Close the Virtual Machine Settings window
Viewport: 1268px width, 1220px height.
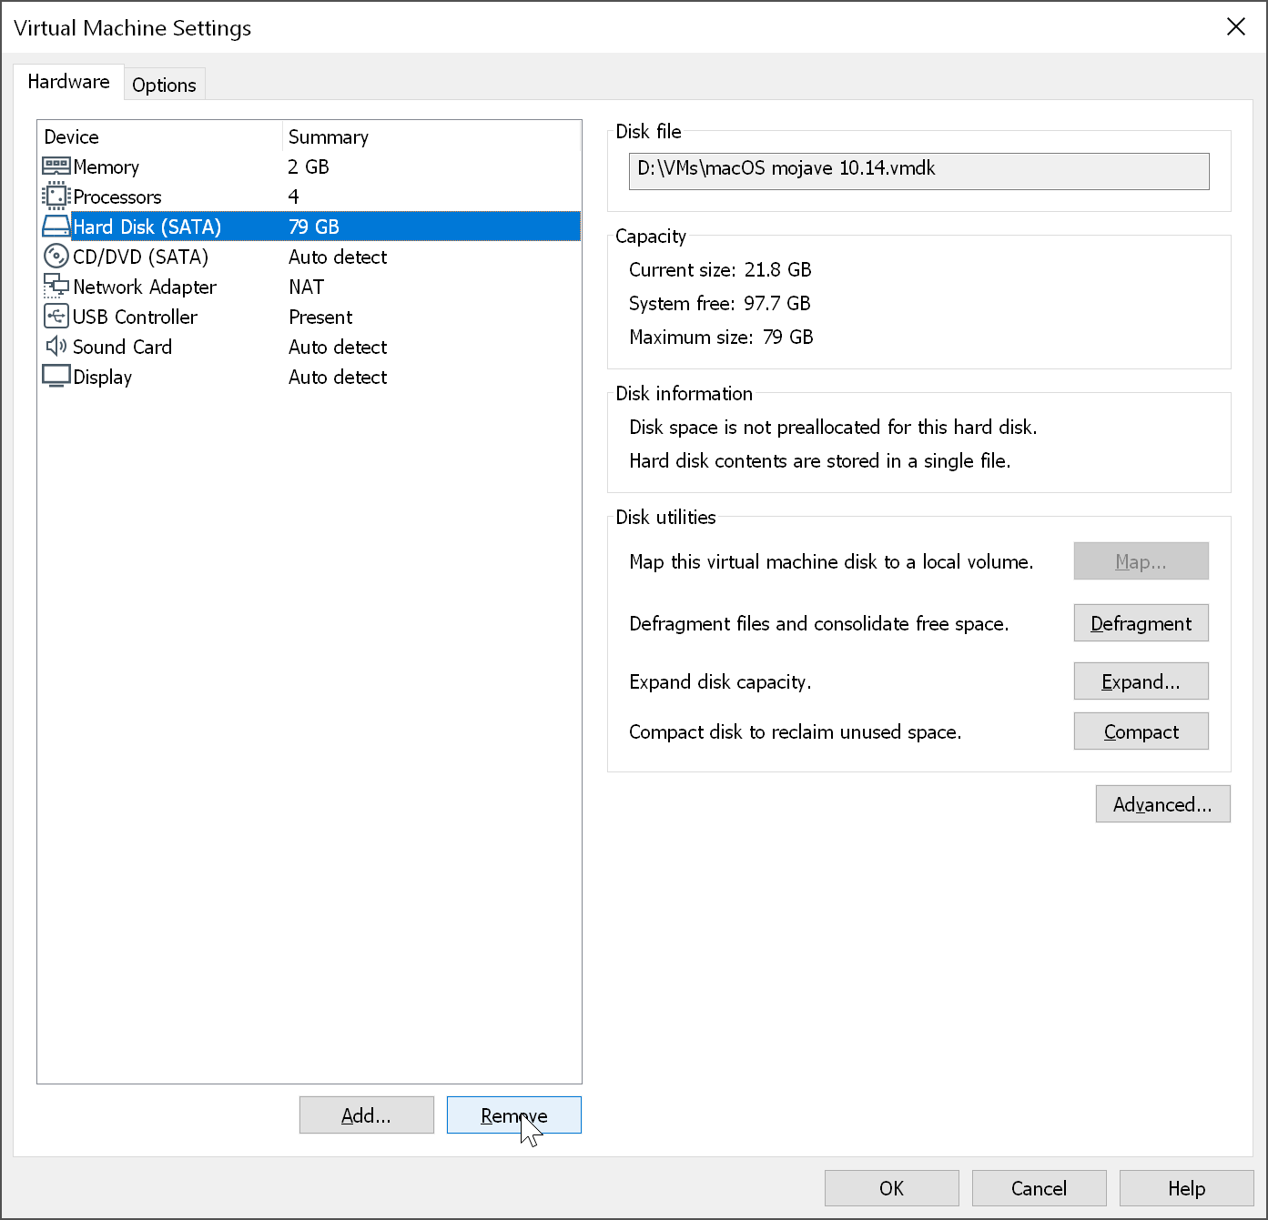(1235, 27)
